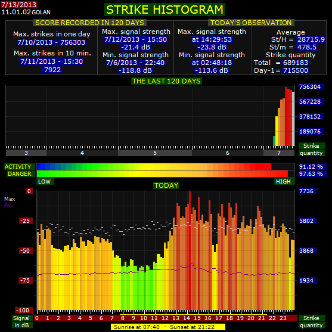This screenshot has width=332, height=332.
Task: Click the tallest red bar today
Action: (x=190, y=251)
